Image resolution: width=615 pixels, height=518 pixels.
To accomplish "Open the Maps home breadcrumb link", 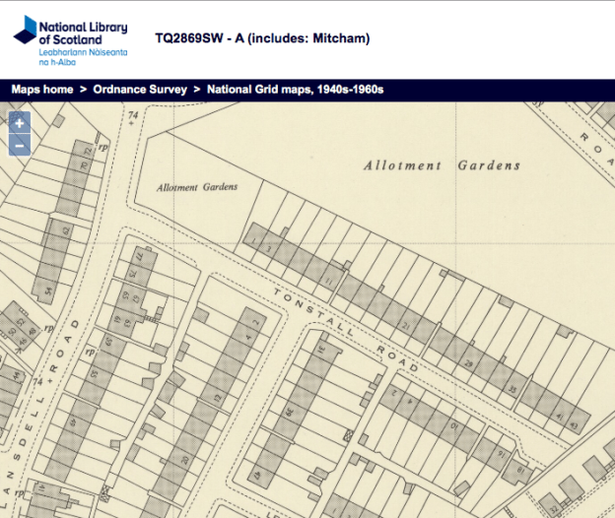I will click(41, 90).
